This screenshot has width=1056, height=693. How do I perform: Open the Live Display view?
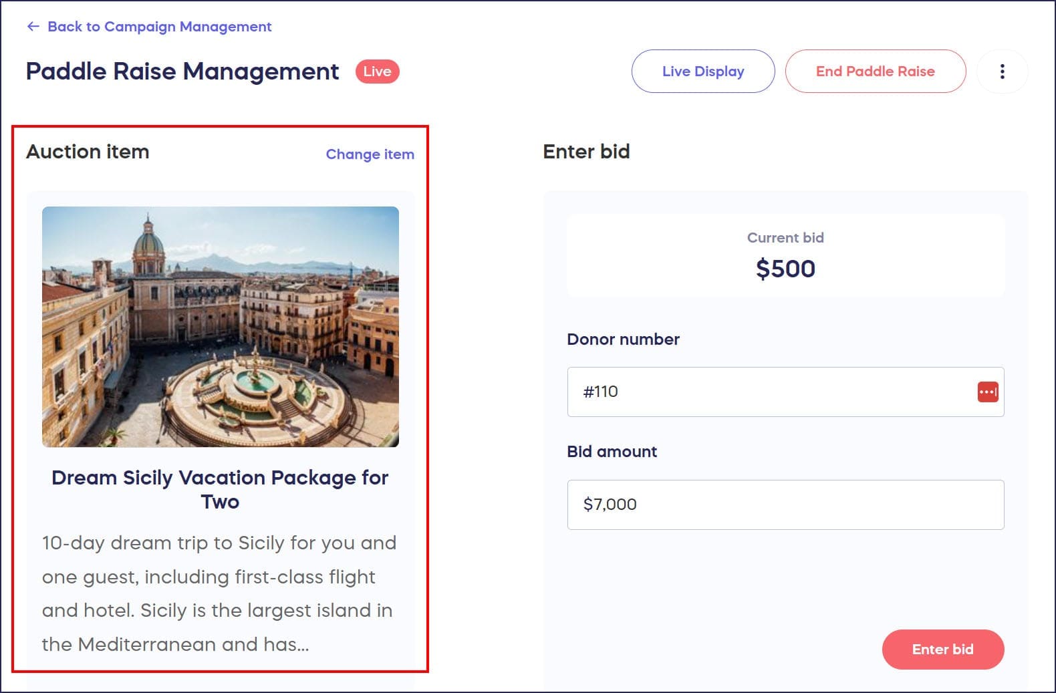pos(702,72)
